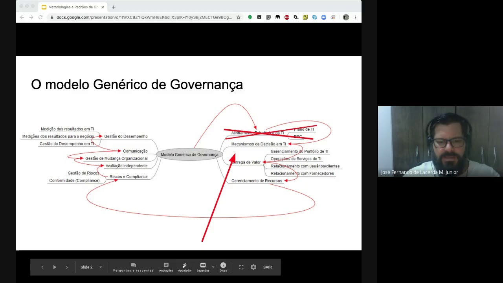
Task: Click the webcam video of José Fernando
Action: point(440,141)
